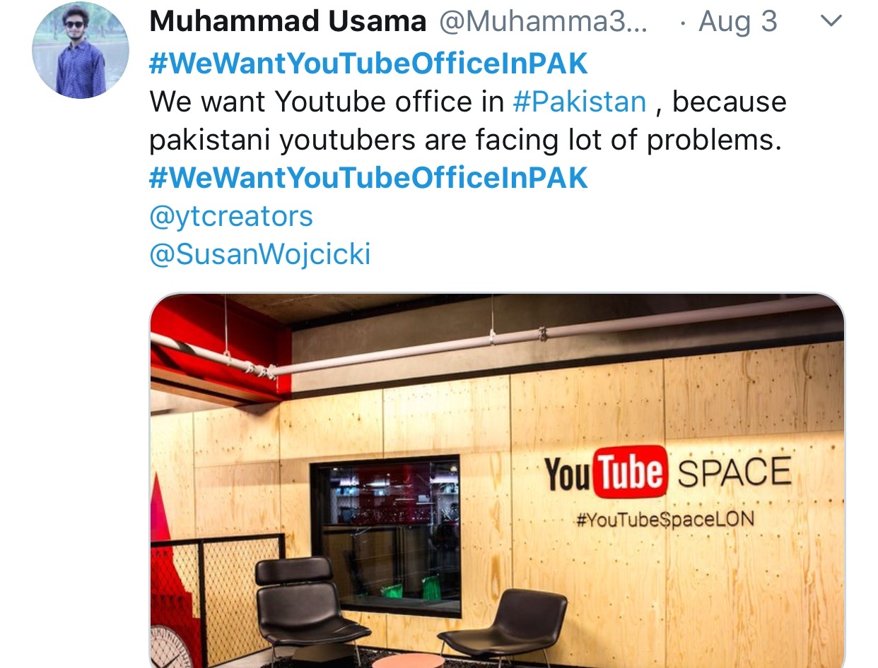Click the tweet text about pakistani youtubers
878x668 pixels.
pos(467,121)
